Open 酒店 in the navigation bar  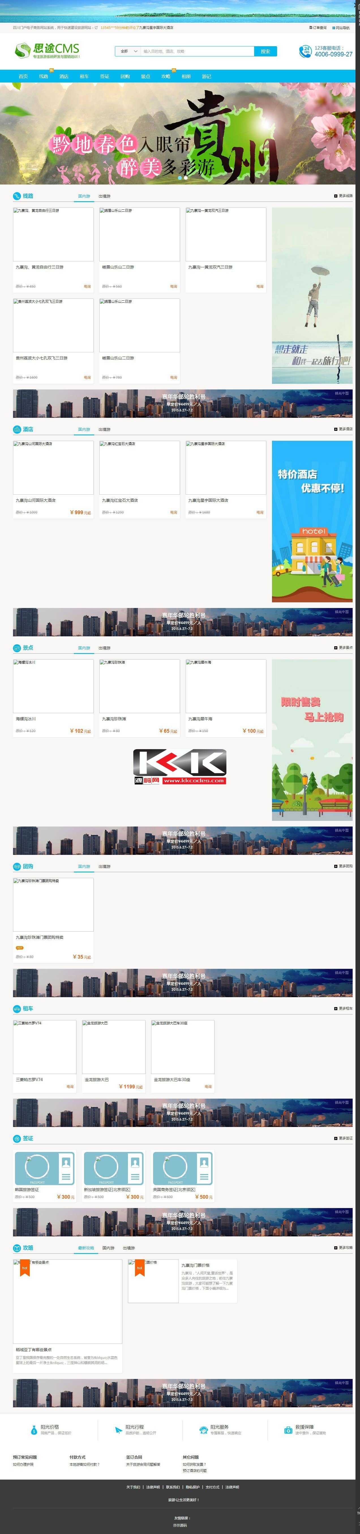pyautogui.click(x=64, y=76)
